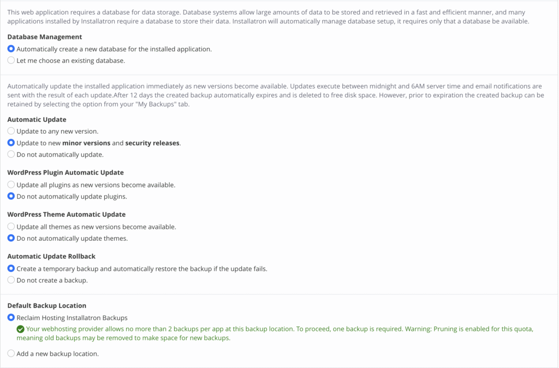This screenshot has width=559, height=368.
Task: Select Reclaim Hosting Installatron Backups location
Action: 11,318
